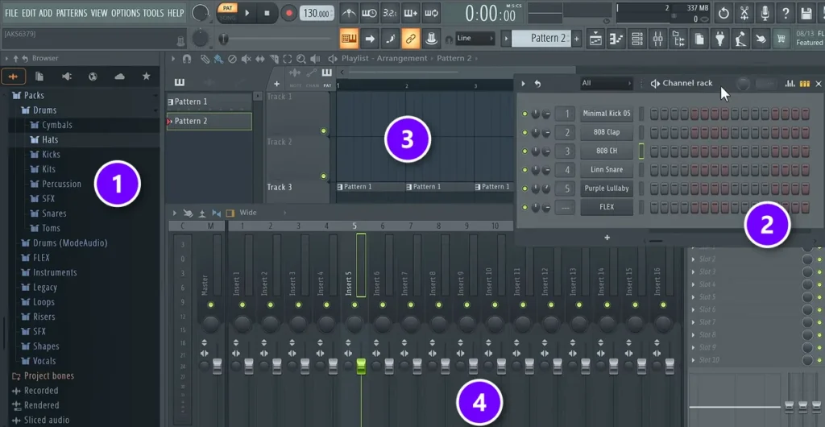
Task: Open the shopping cart icon
Action: point(781,39)
